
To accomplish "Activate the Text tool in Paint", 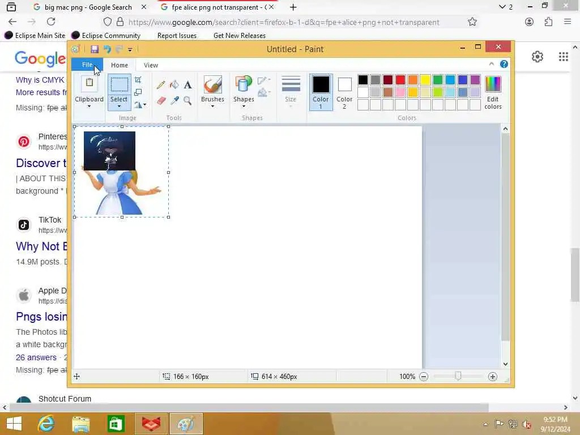I will tap(188, 85).
